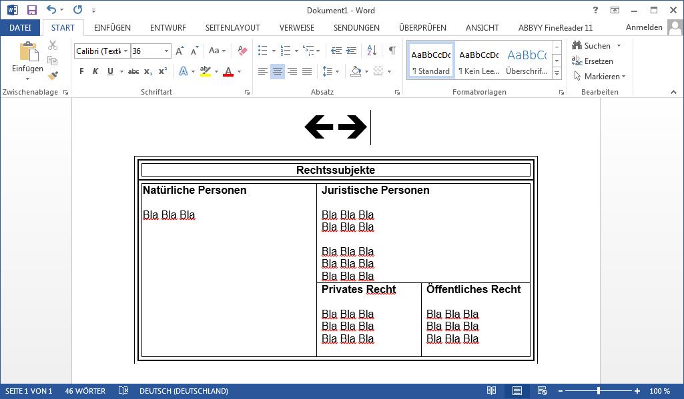Open the SEITENLAYOUT tab
The image size is (684, 399).
click(232, 28)
